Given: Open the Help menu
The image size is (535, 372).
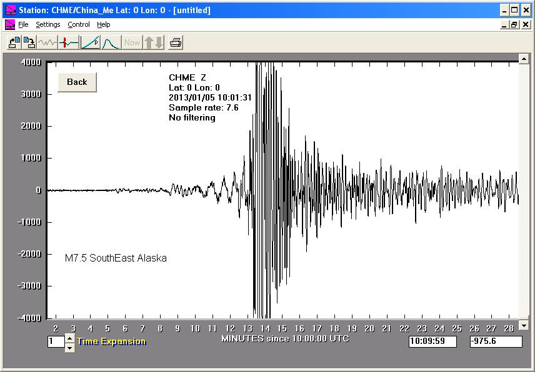Looking at the screenshot, I should [104, 24].
